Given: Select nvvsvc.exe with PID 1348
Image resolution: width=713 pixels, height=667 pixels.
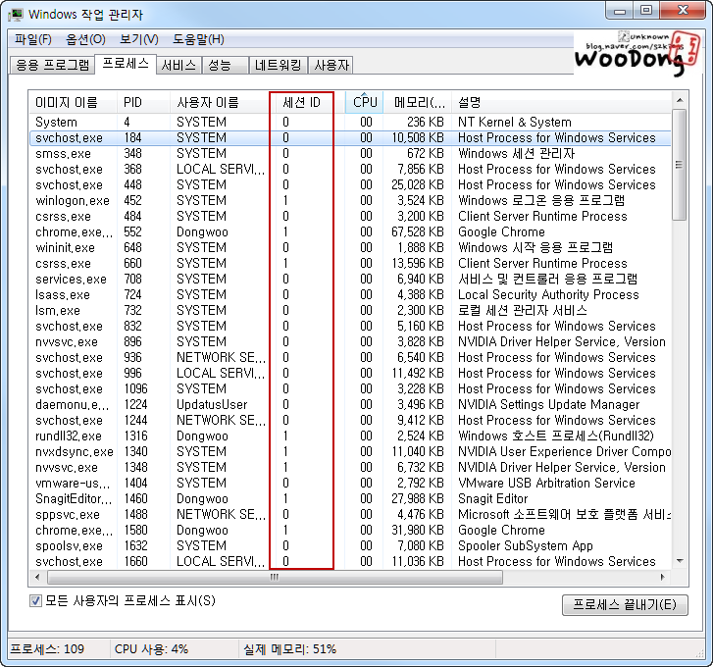Looking at the screenshot, I should coord(350,467).
